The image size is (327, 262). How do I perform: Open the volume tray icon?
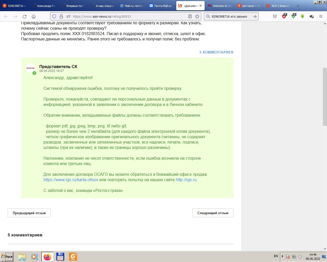click(x=300, y=257)
